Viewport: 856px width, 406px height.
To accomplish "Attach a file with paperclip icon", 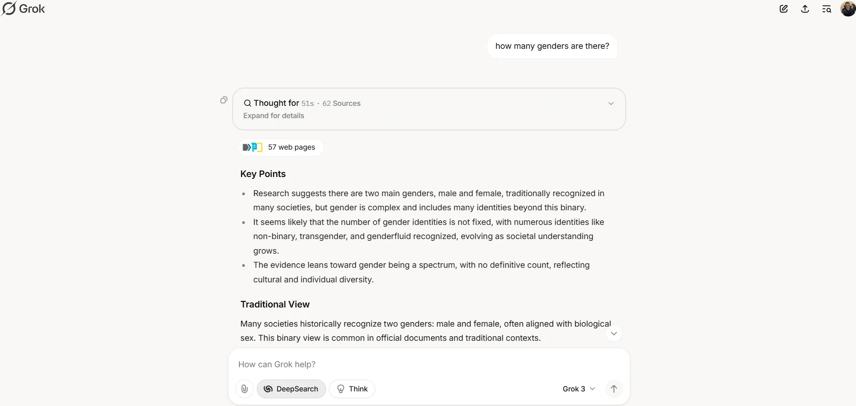I will pyautogui.click(x=244, y=389).
